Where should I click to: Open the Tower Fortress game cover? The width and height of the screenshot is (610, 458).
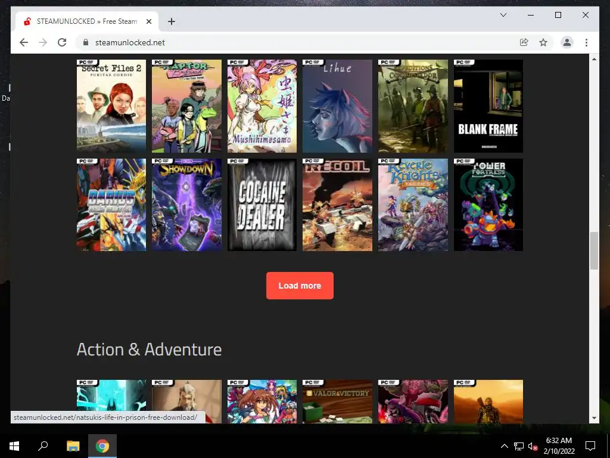point(488,205)
